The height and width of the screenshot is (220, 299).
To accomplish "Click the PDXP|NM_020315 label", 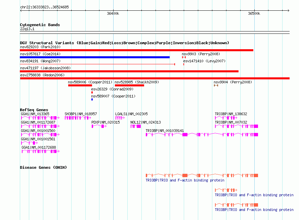I will [x=105, y=122].
